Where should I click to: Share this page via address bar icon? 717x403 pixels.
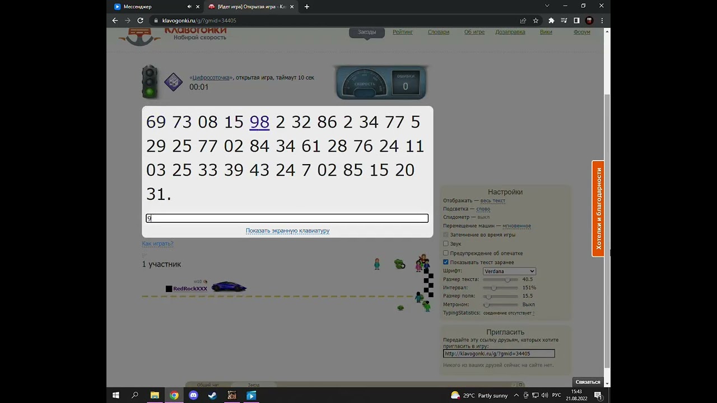coord(523,20)
